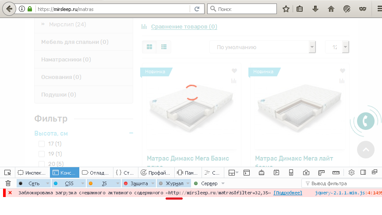Switch to list view of products

click(x=164, y=47)
